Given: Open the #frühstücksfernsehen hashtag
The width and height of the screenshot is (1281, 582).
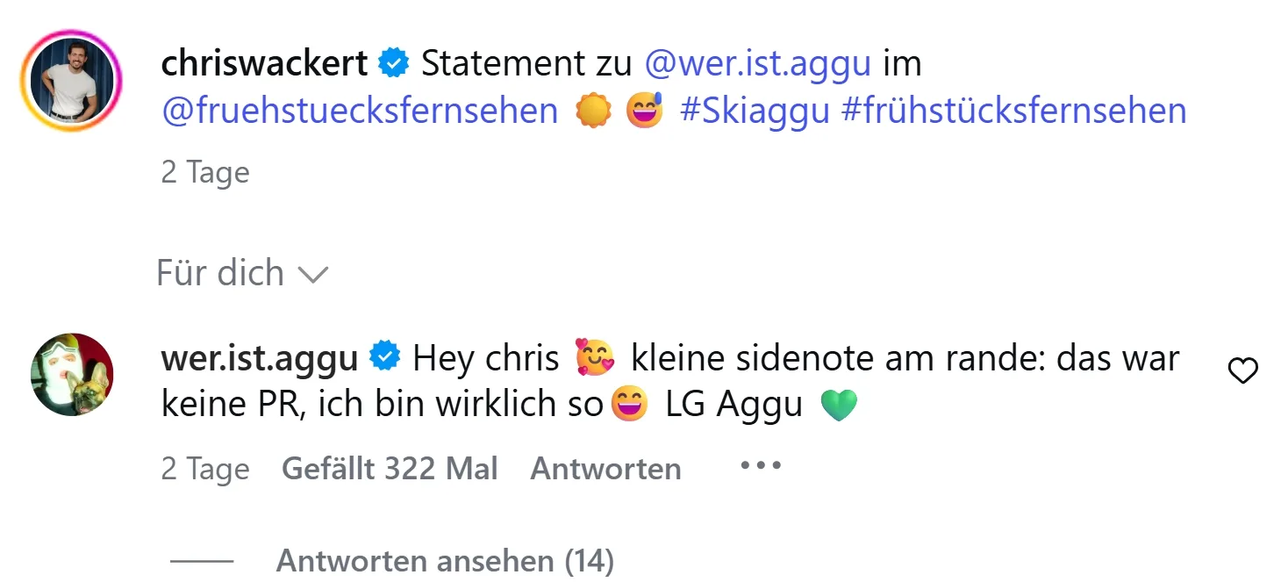Looking at the screenshot, I should 1013,111.
